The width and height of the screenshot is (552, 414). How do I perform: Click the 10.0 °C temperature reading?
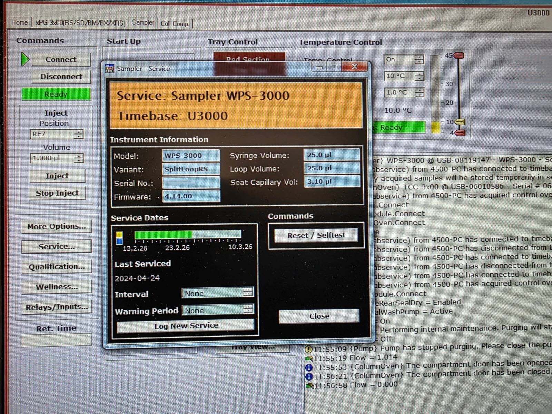pos(398,110)
